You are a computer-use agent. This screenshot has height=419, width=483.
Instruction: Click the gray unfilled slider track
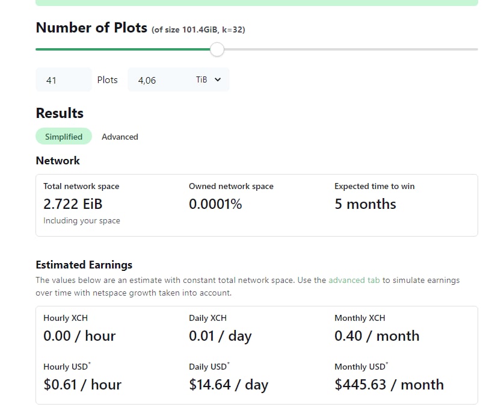pos(351,49)
